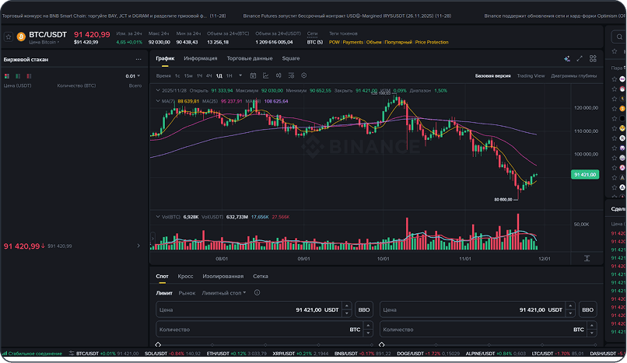Image resolution: width=627 pixels, height=363 pixels.
Task: Expand more chart time intervals dropdown
Action: point(240,76)
